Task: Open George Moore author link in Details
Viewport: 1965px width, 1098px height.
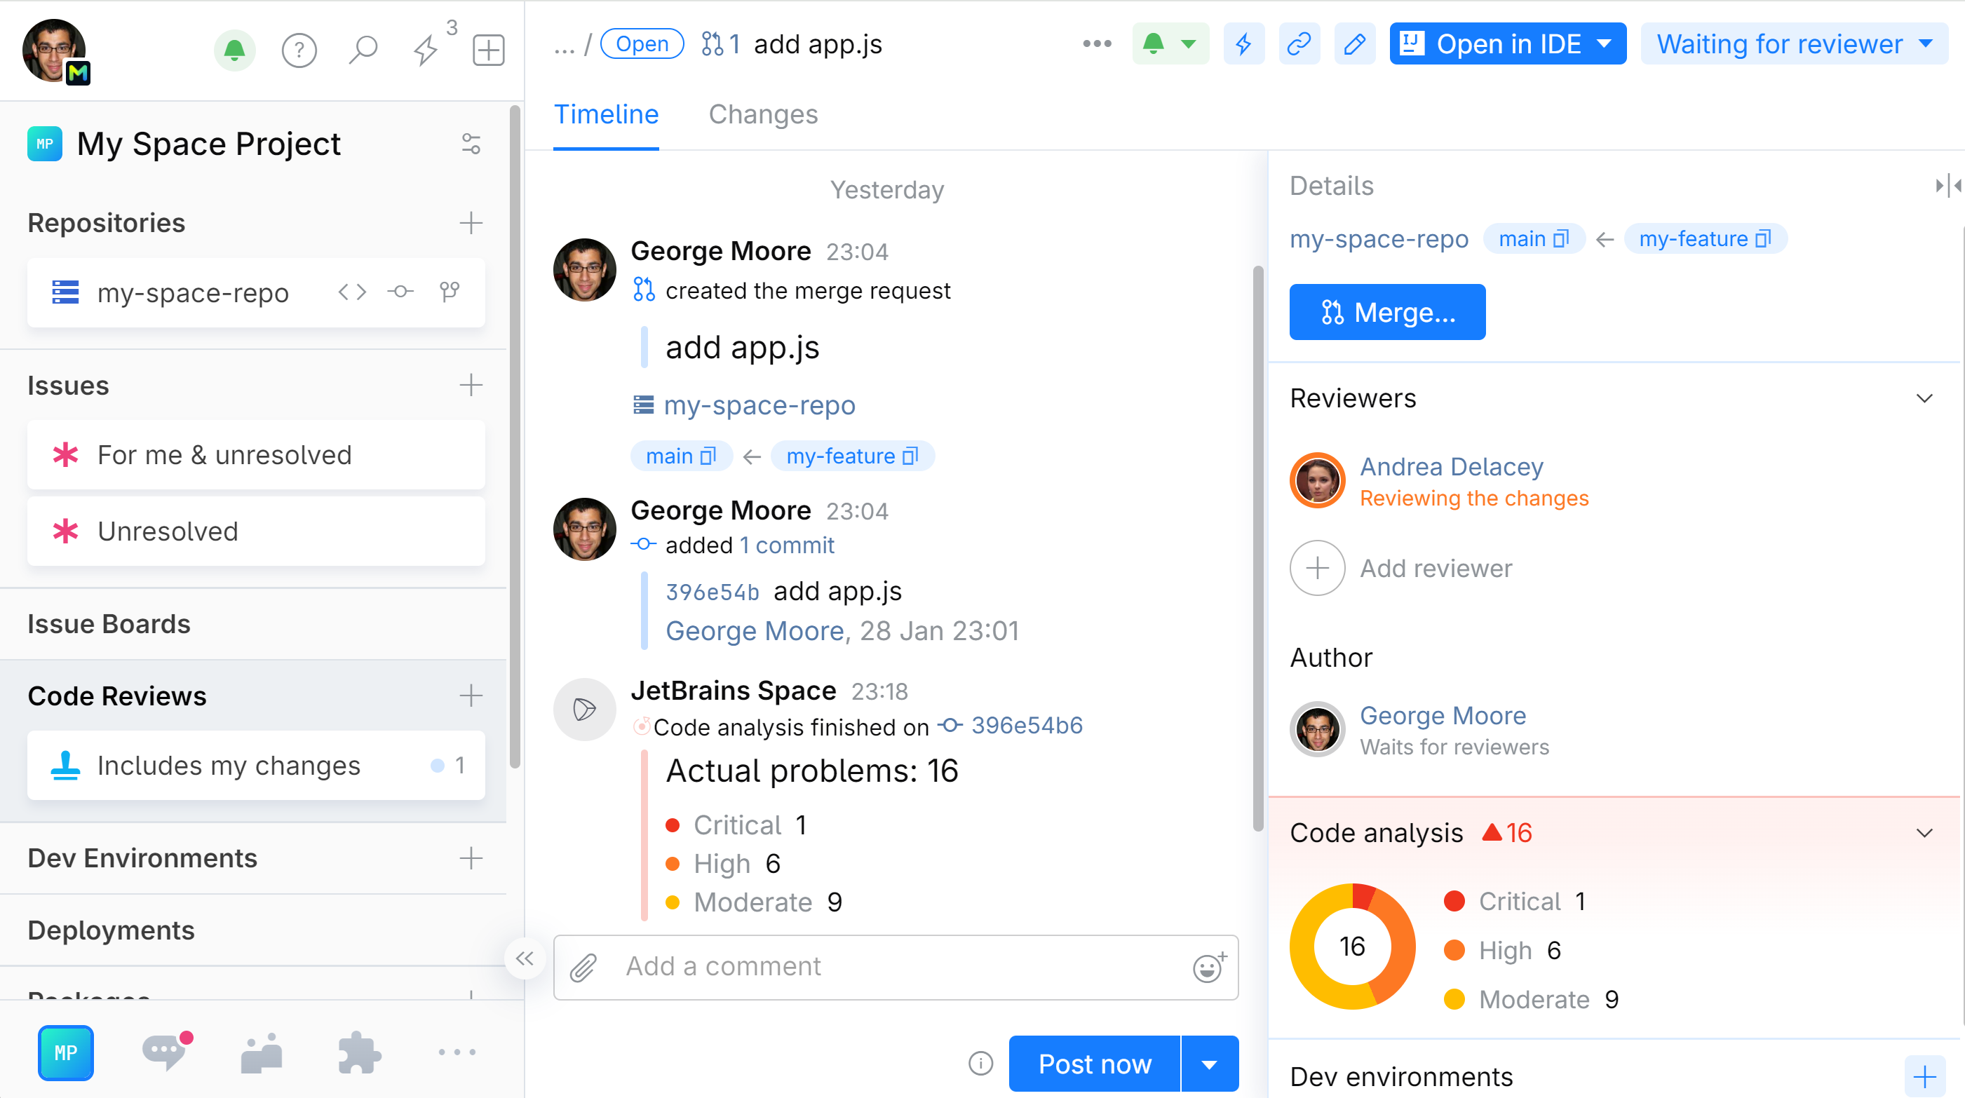Action: pyautogui.click(x=1443, y=715)
